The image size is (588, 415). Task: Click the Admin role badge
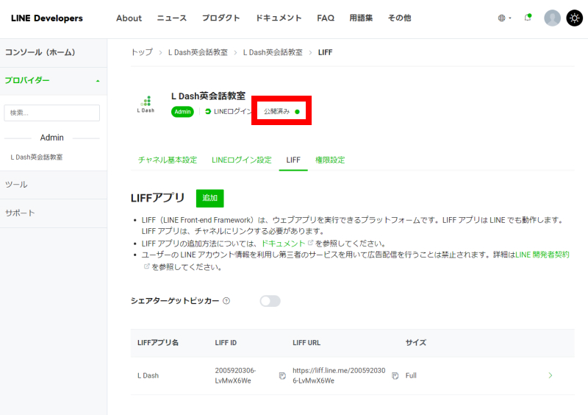[182, 112]
